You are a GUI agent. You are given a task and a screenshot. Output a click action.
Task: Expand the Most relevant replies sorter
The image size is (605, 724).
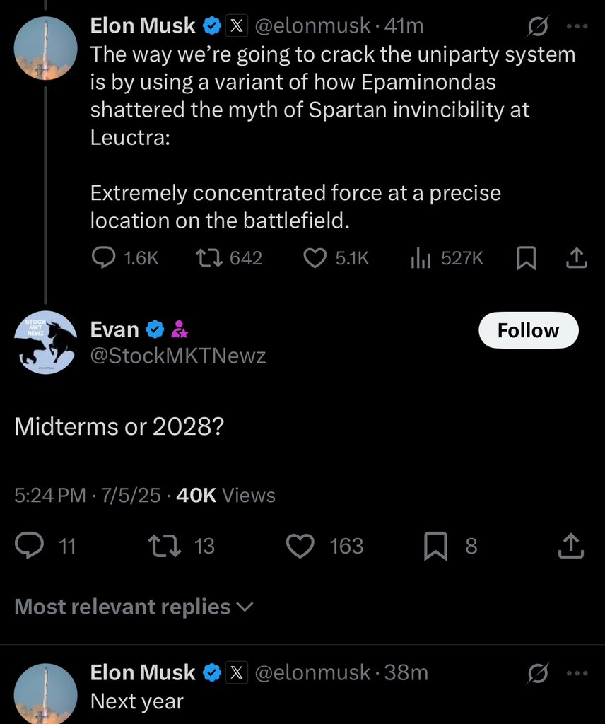134,607
